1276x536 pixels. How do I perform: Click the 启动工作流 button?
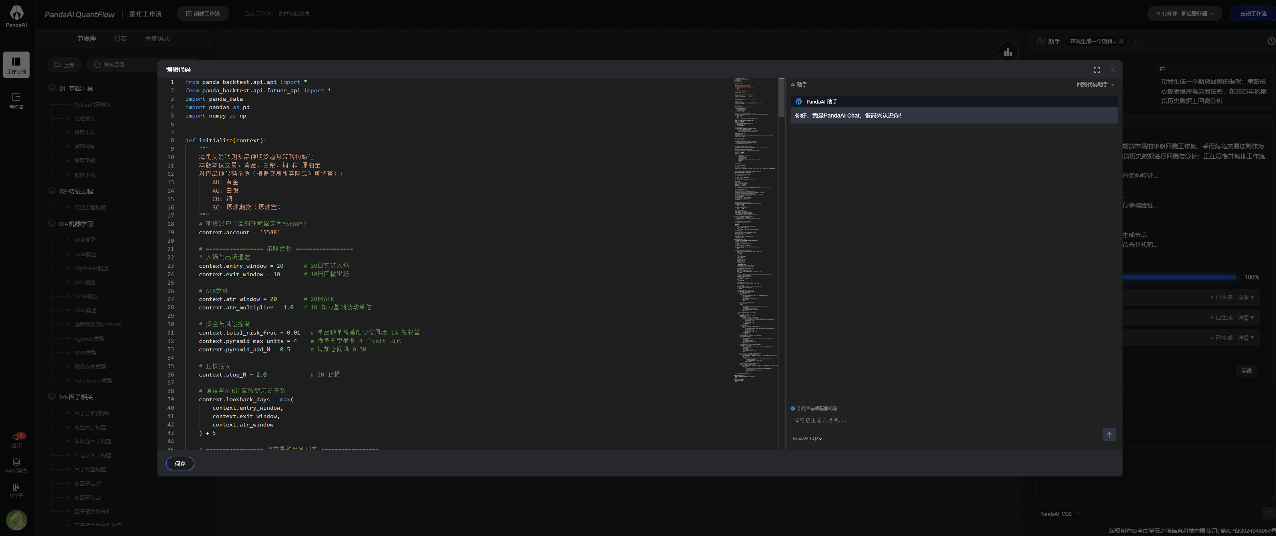tap(1253, 13)
